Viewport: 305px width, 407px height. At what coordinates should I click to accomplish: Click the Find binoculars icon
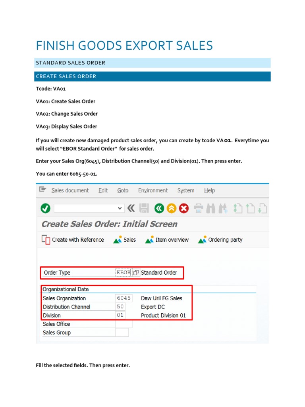210,208
